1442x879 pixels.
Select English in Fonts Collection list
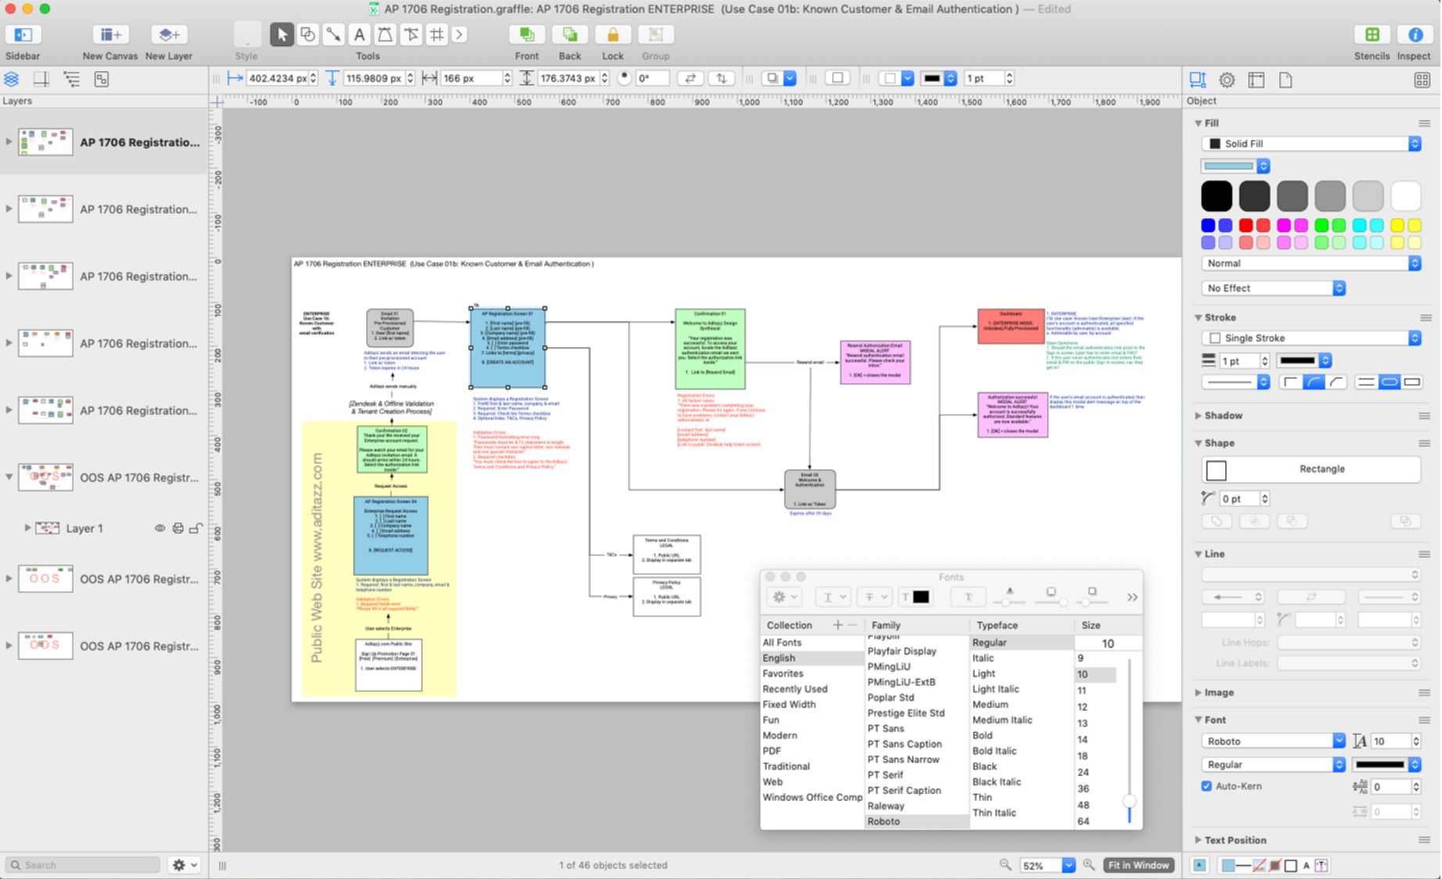pos(812,658)
